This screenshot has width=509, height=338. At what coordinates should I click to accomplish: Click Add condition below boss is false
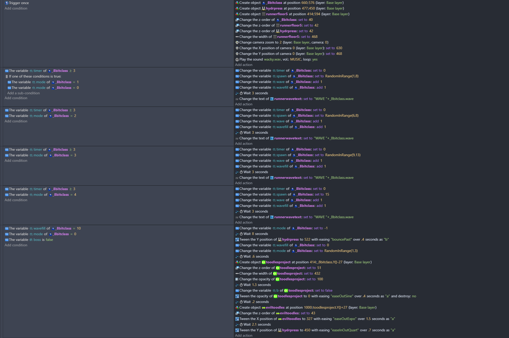coord(16,245)
